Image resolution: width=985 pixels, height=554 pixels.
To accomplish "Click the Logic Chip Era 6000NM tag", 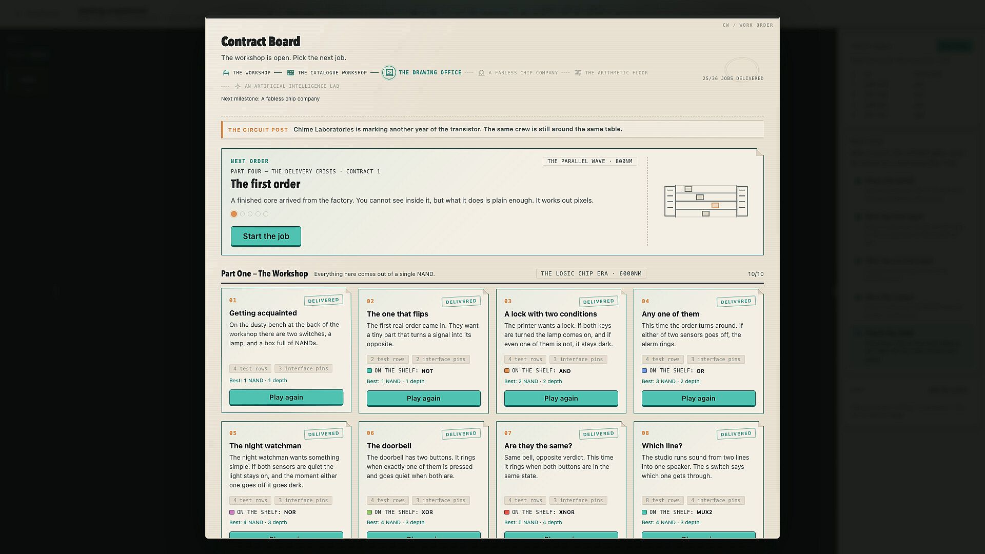I will (x=591, y=274).
